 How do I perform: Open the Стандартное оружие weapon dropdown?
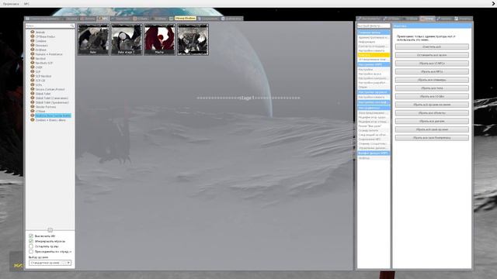coord(50,263)
